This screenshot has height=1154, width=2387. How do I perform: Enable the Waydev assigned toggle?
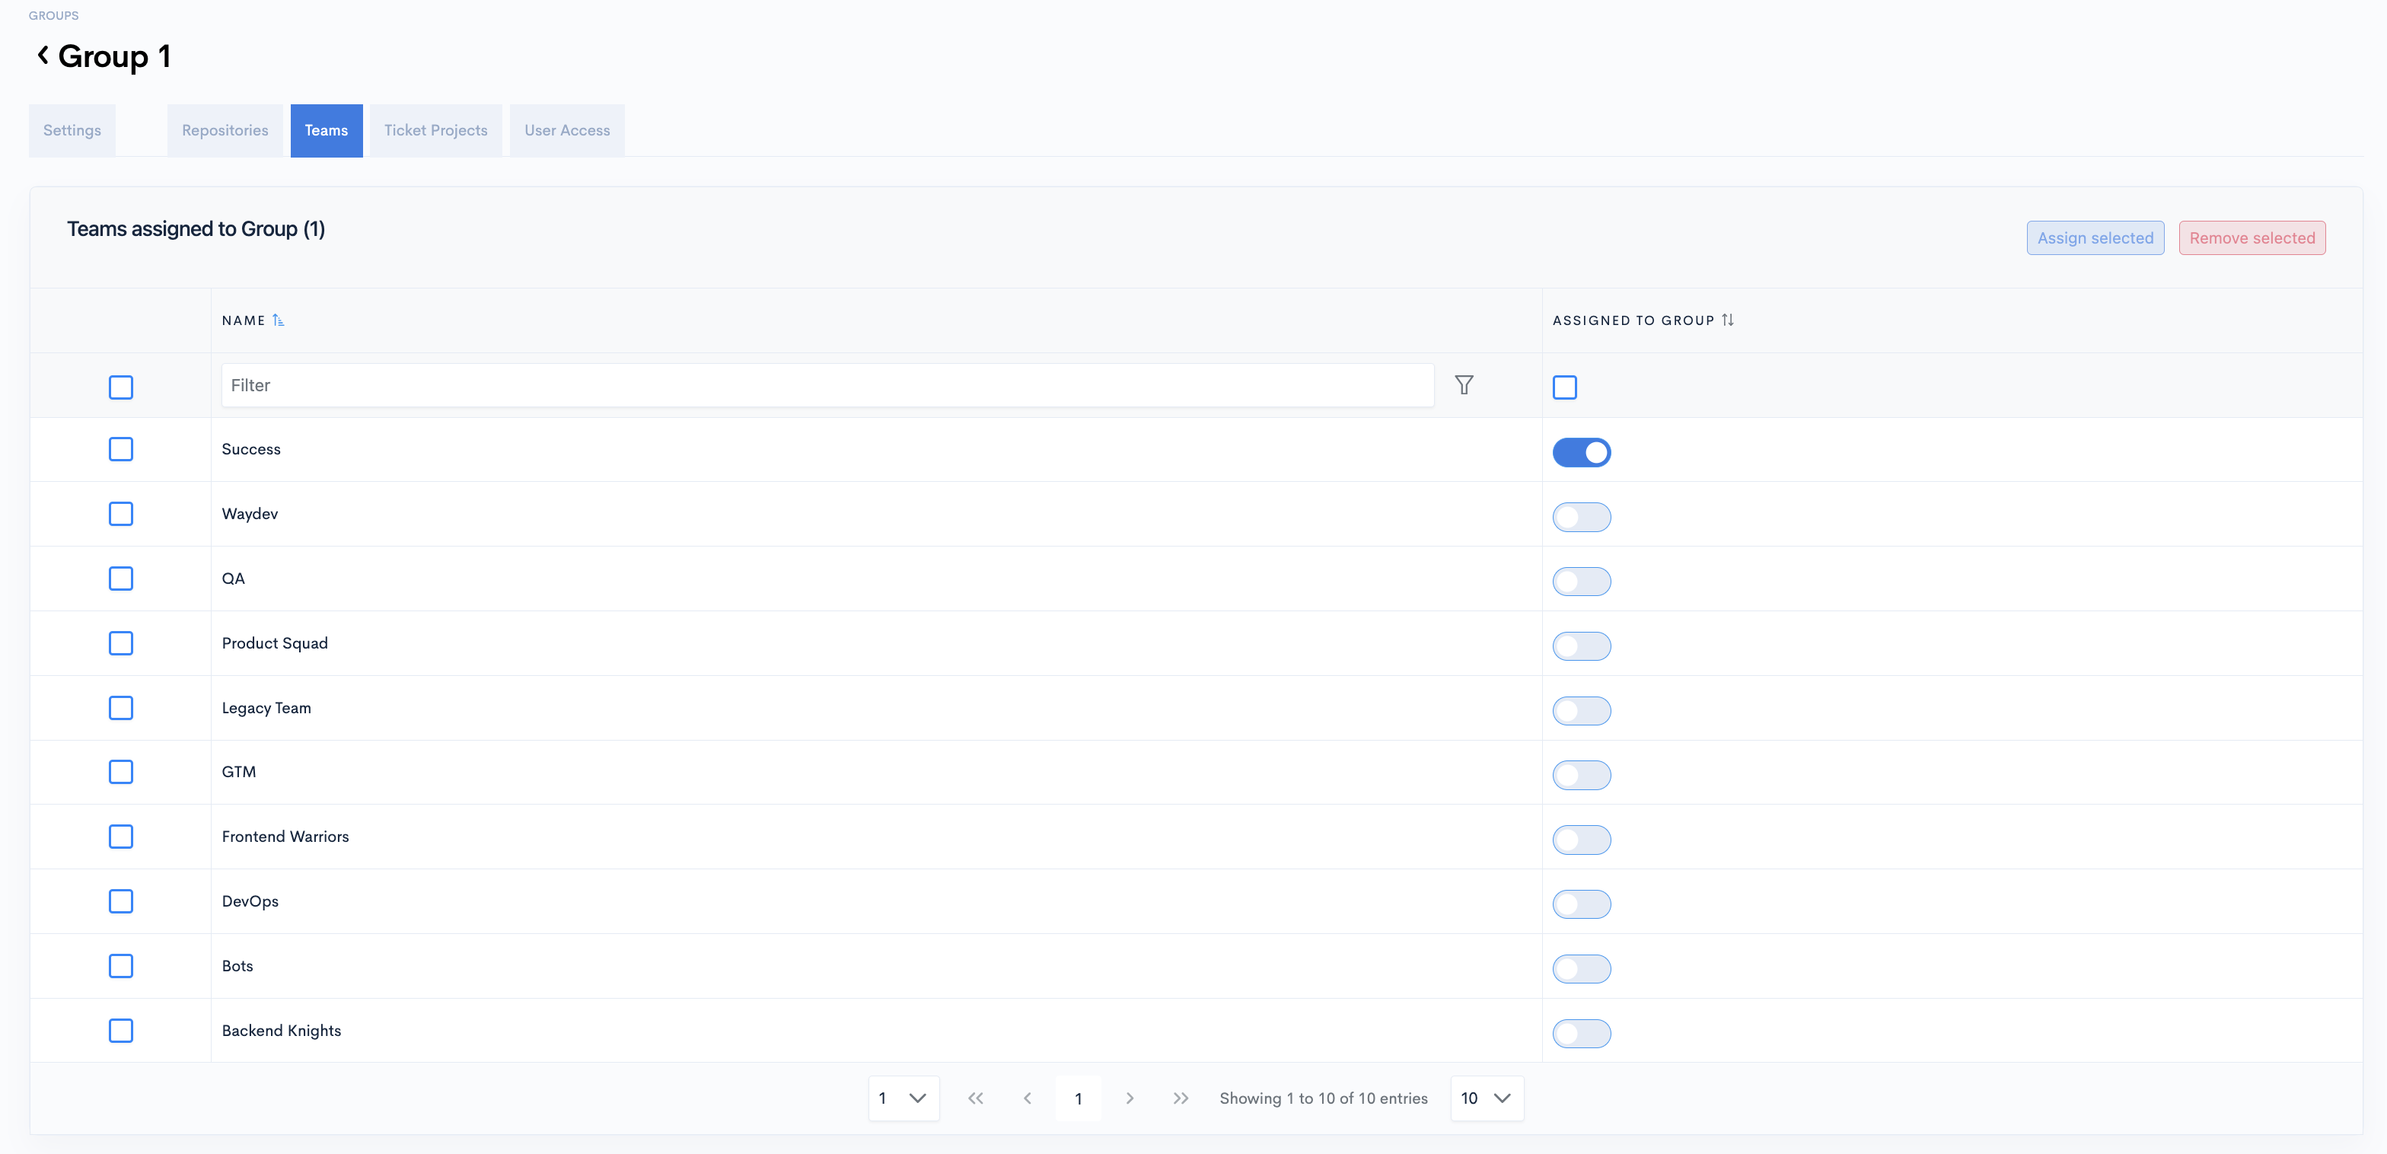tap(1581, 517)
